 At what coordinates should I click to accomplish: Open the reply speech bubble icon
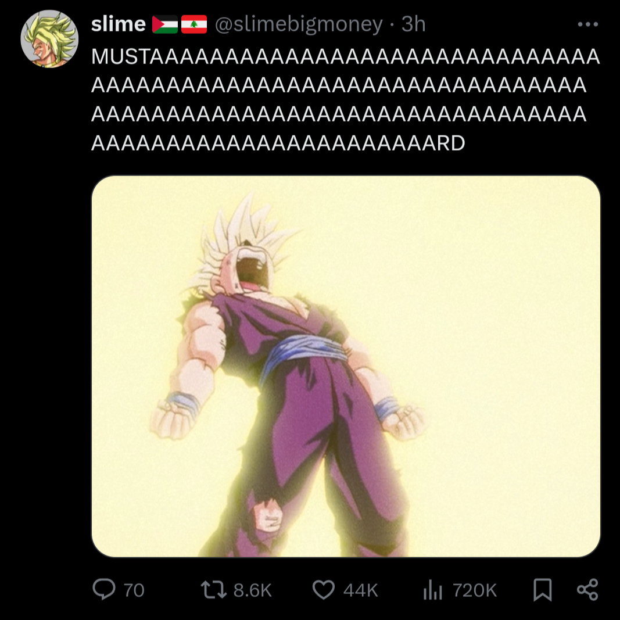(x=105, y=590)
